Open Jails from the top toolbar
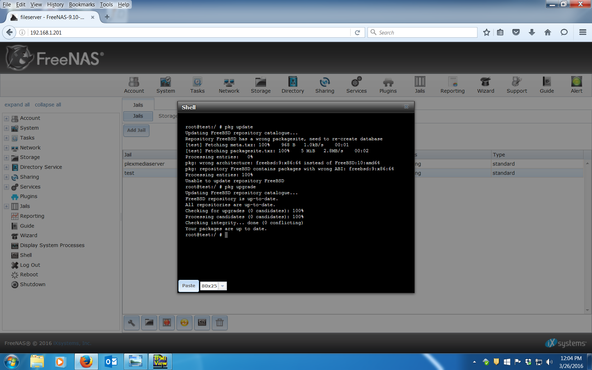 420,85
